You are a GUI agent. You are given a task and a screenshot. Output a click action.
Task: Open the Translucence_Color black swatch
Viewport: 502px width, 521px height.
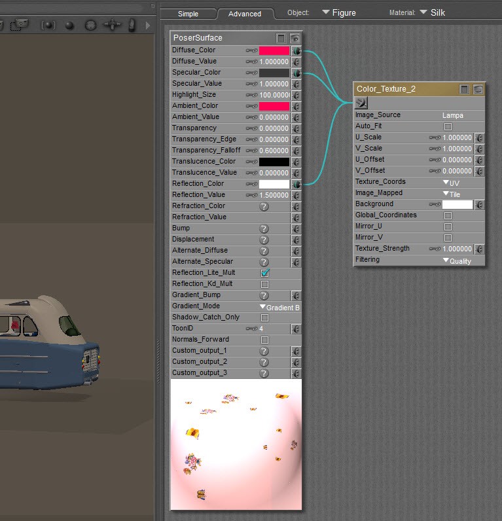tap(274, 162)
